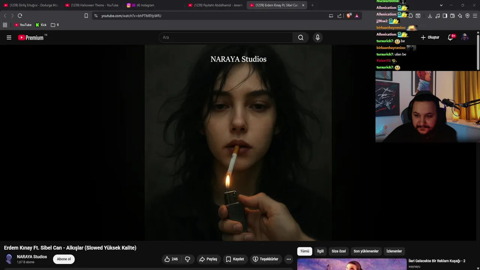Open the browser main menu
Viewport: 480px width, 270px height.
click(x=475, y=16)
